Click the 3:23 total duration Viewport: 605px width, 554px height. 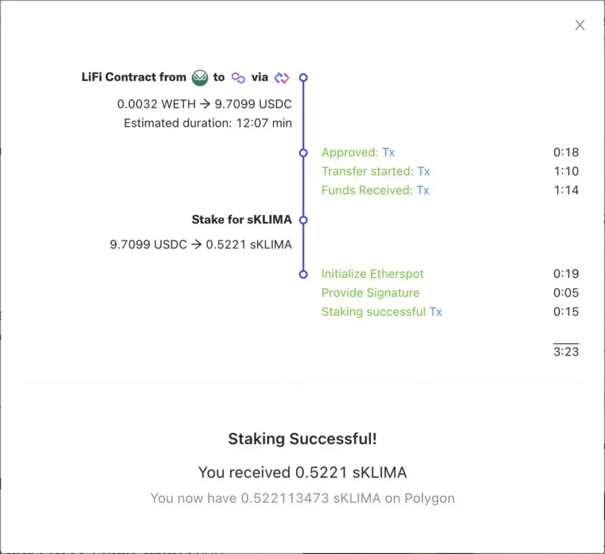click(566, 352)
